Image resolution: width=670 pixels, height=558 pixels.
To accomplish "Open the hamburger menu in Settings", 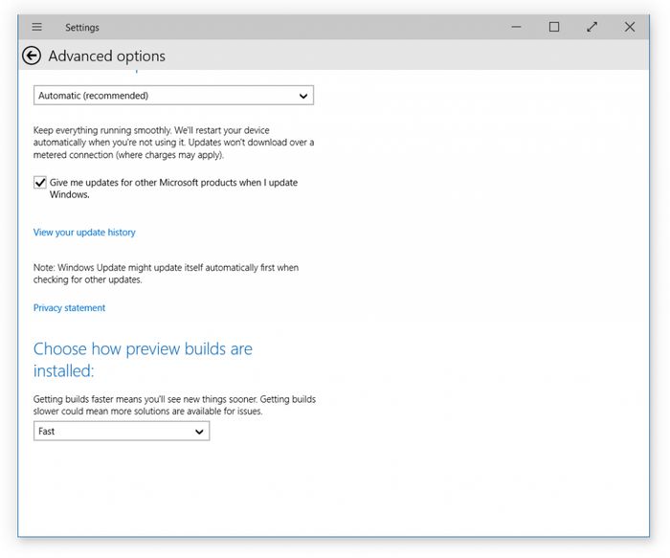I will [37, 27].
